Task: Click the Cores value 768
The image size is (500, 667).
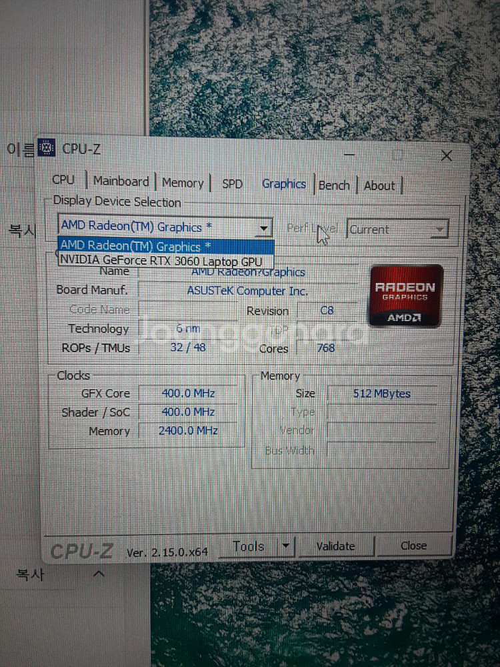Action: click(326, 348)
